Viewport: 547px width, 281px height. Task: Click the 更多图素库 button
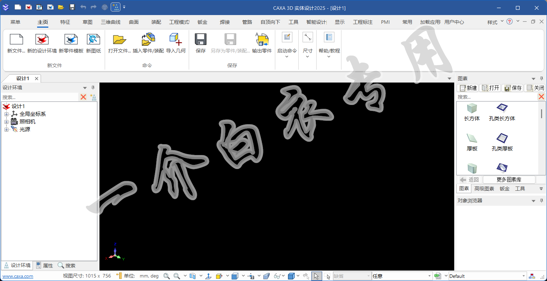[x=509, y=180]
